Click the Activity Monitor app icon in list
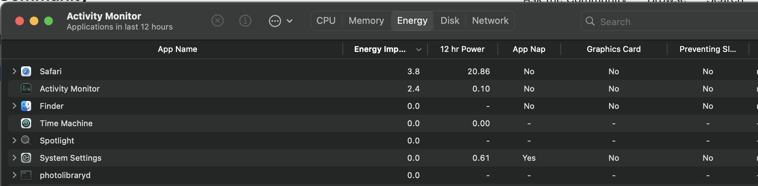Image resolution: width=758 pixels, height=186 pixels. [x=26, y=89]
